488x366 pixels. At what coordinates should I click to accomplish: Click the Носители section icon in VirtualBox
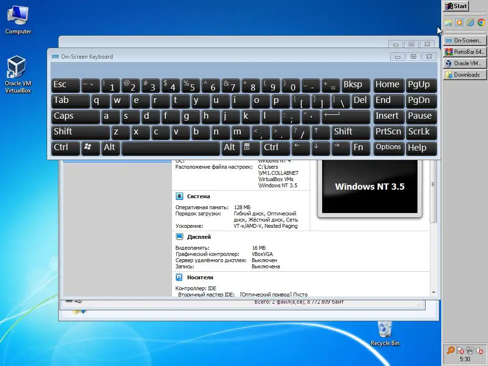pyautogui.click(x=179, y=277)
